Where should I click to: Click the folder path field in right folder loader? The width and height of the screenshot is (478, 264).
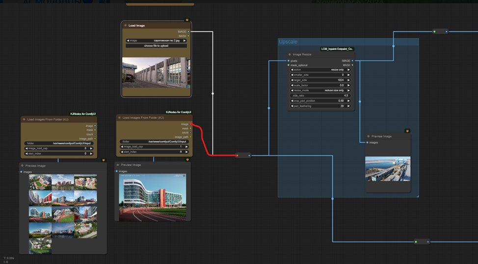(154, 142)
